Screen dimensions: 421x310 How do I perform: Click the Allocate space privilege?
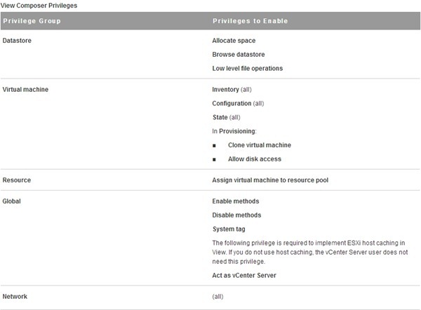234,41
